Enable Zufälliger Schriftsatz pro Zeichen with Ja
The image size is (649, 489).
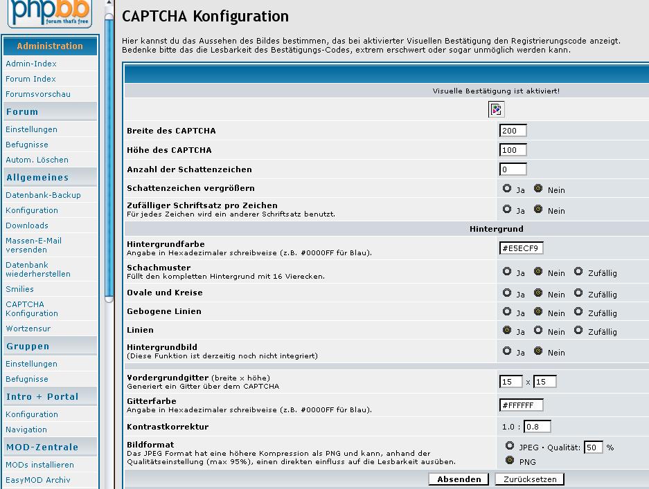508,210
